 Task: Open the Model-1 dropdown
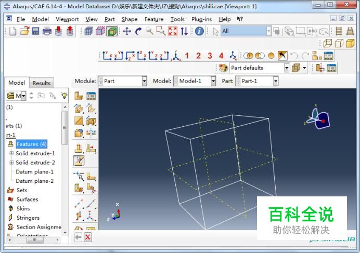213,81
